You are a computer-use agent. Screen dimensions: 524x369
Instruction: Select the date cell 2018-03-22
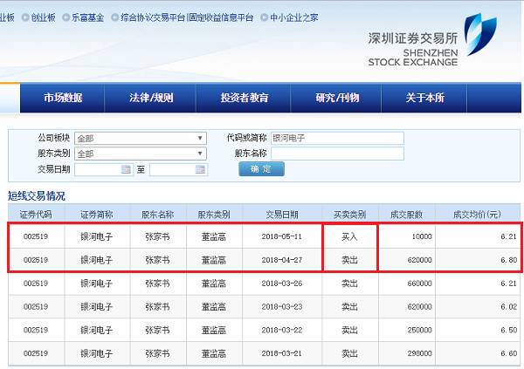pos(282,330)
